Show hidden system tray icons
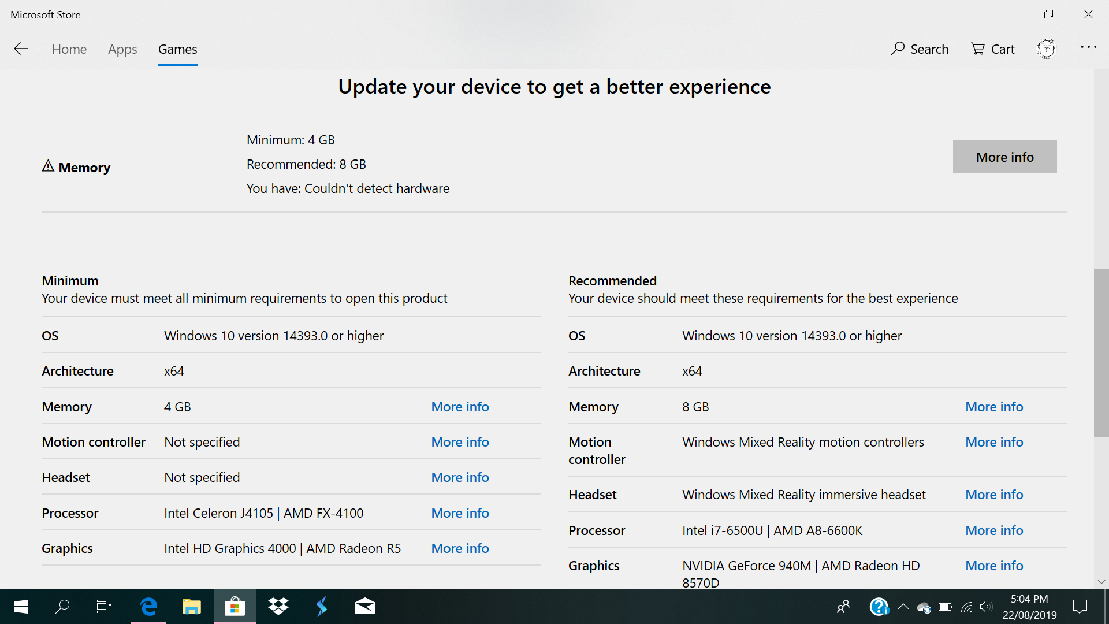This screenshot has width=1109, height=624. pos(903,607)
